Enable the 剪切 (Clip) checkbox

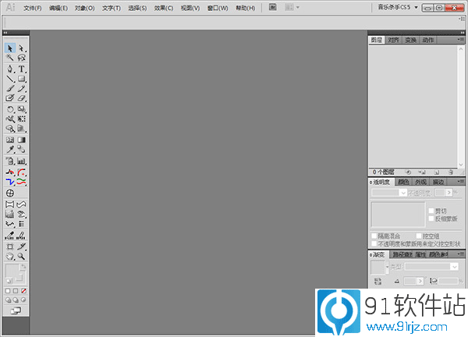click(431, 211)
